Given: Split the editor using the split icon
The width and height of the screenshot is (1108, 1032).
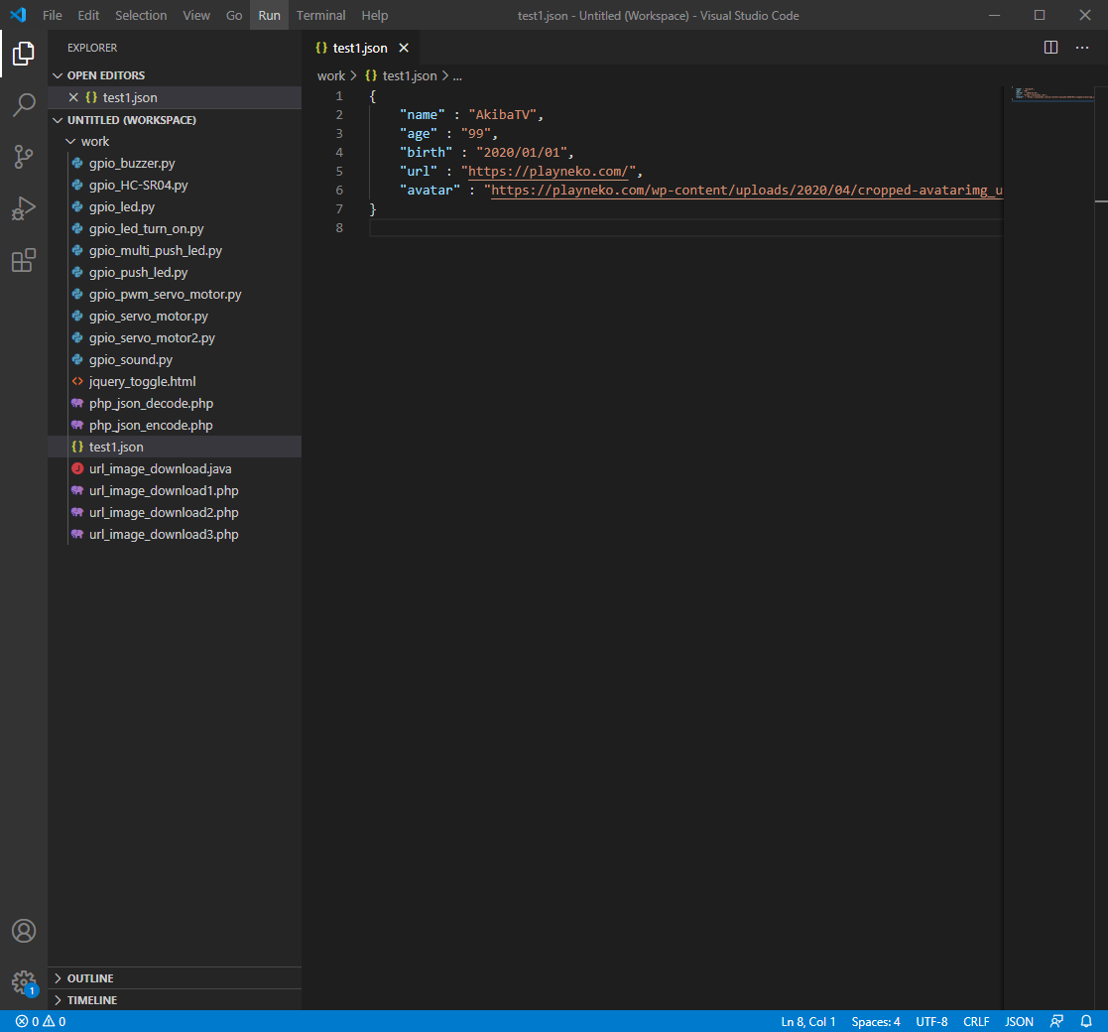Looking at the screenshot, I should 1050,47.
